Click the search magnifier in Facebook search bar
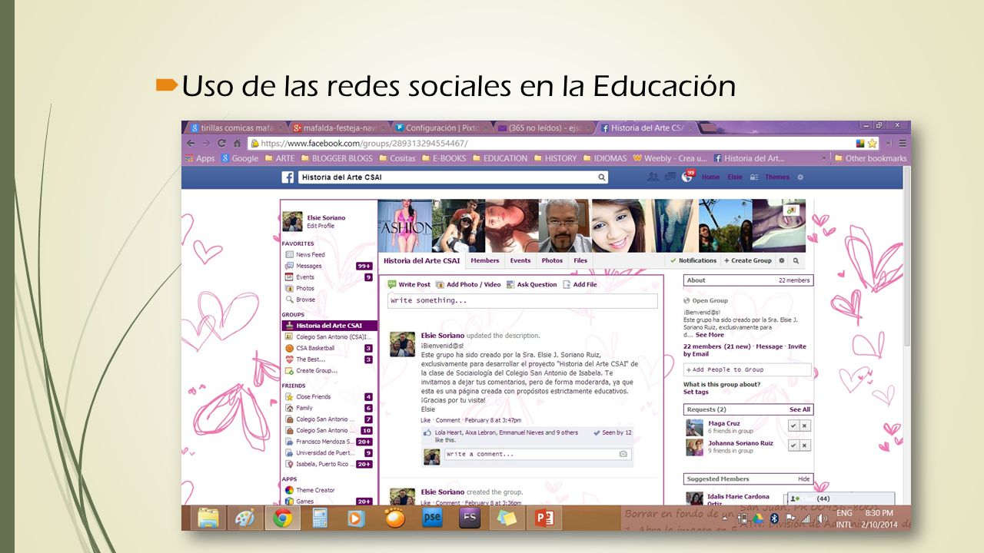 pyautogui.click(x=602, y=177)
